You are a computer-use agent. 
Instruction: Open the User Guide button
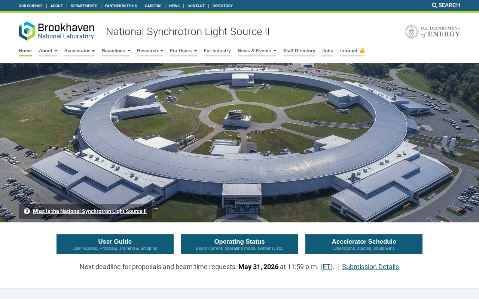(x=115, y=244)
